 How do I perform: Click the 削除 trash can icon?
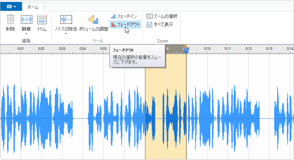point(10,19)
